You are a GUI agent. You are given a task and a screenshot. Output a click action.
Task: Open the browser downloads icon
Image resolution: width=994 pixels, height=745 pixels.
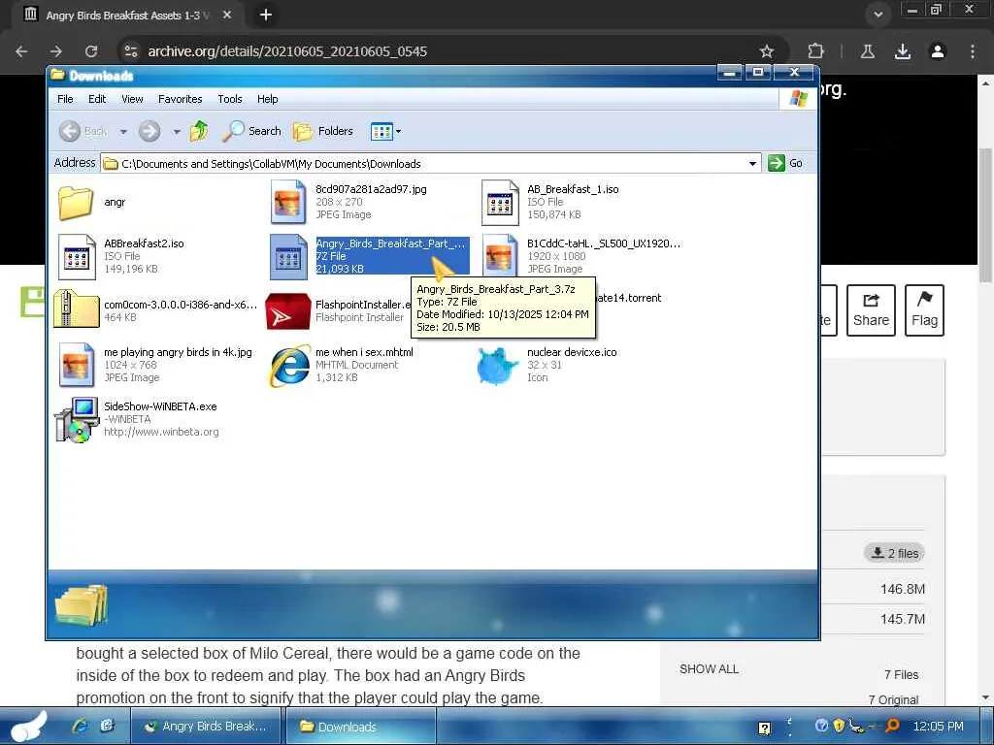tap(903, 51)
